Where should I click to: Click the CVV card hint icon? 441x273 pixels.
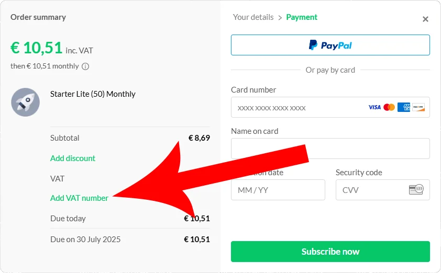[416, 189]
